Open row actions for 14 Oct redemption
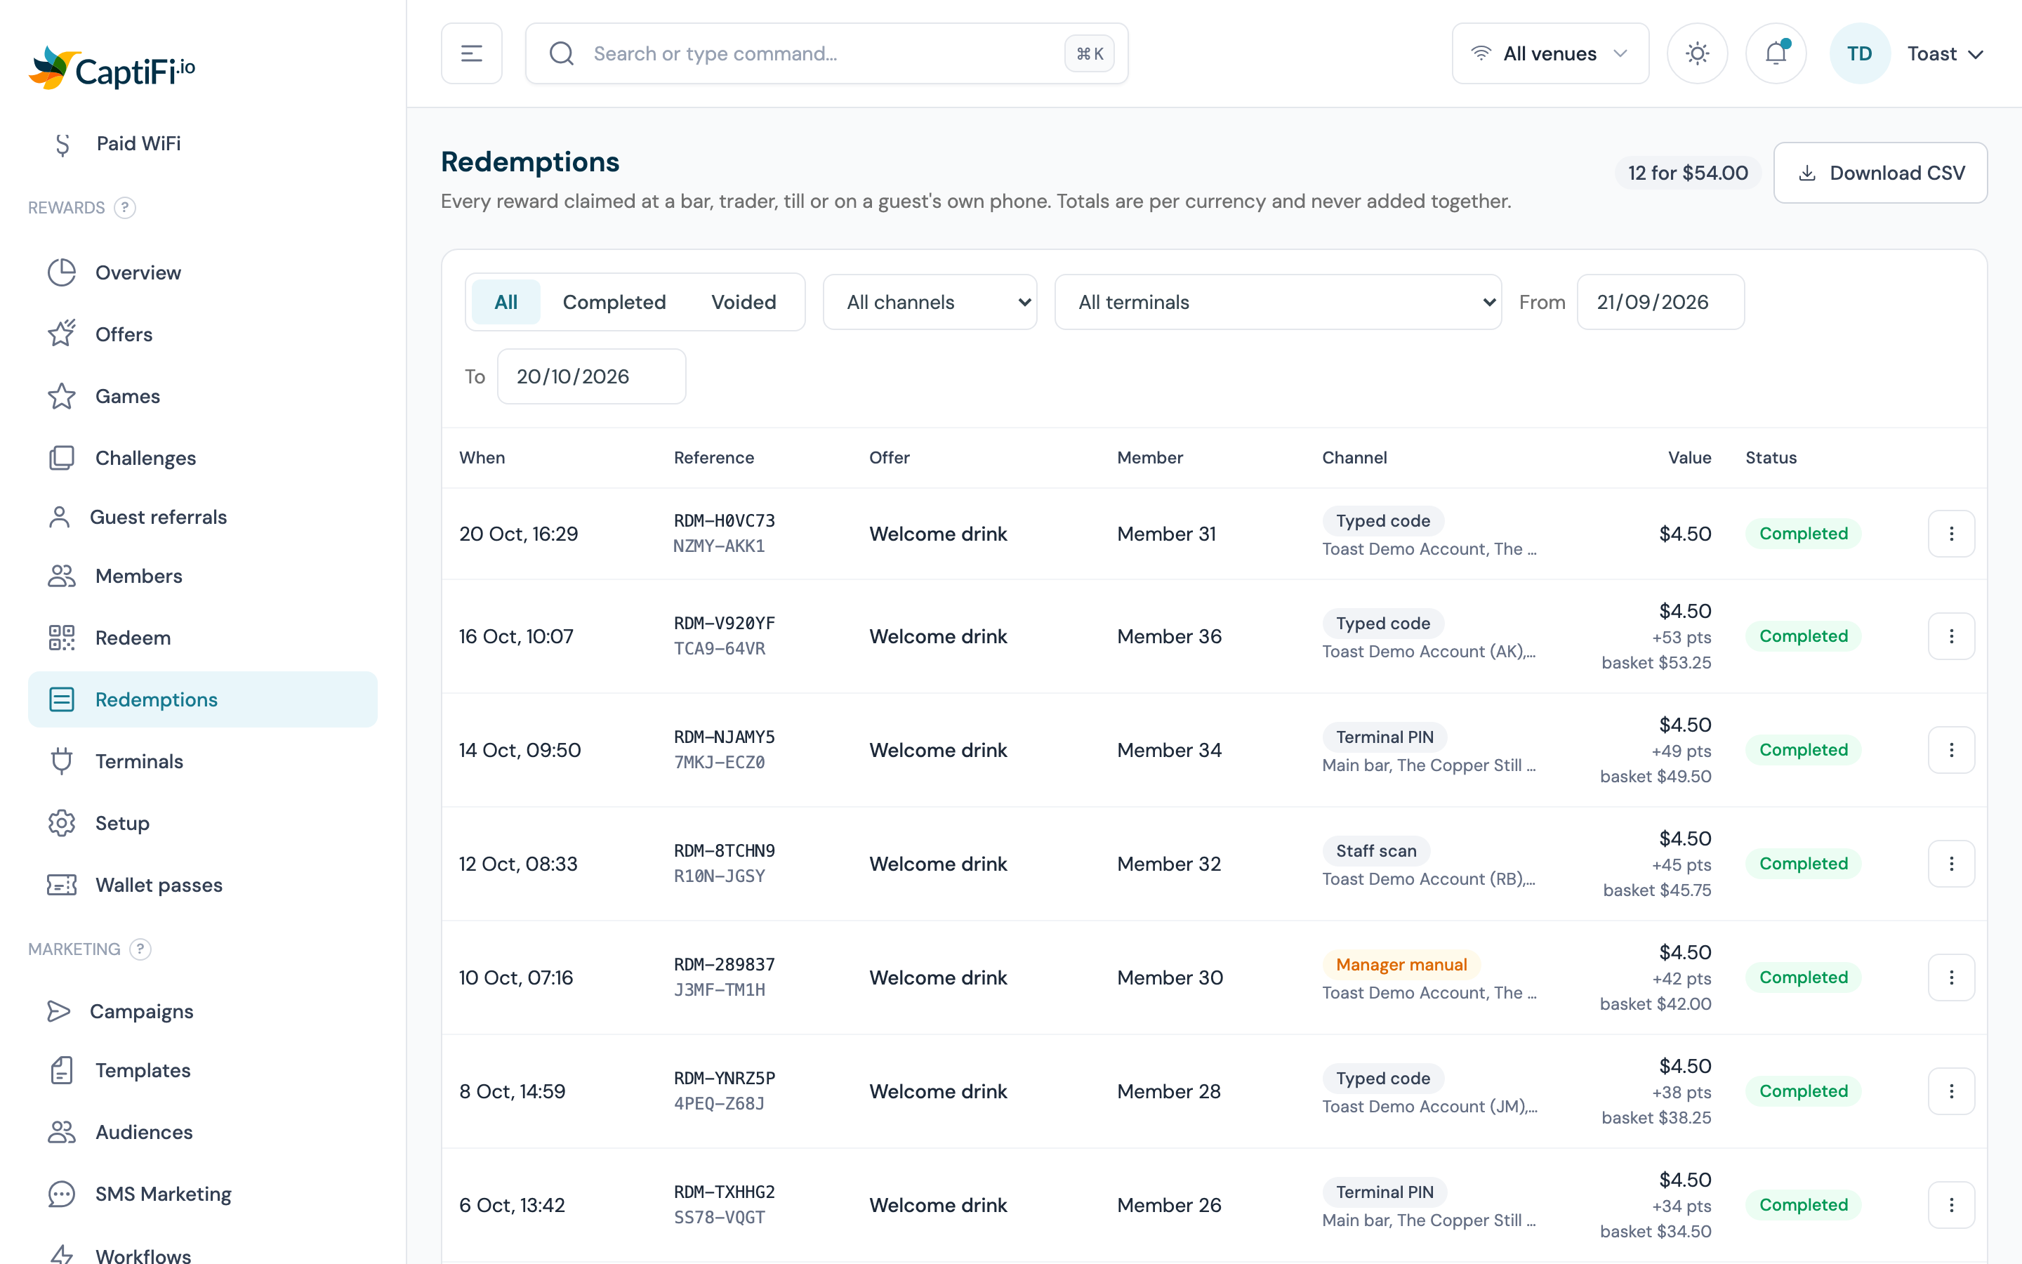Image resolution: width=2022 pixels, height=1264 pixels. 1951,750
